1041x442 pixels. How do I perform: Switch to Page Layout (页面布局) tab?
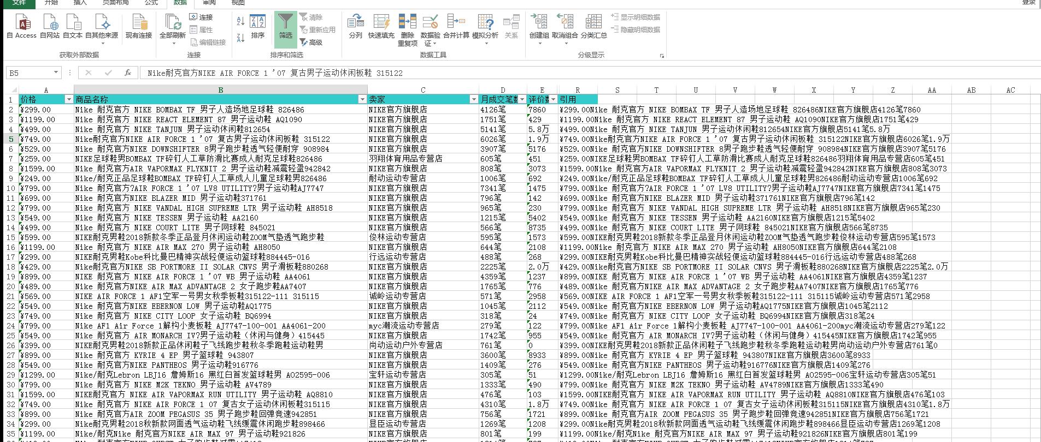point(116,3)
